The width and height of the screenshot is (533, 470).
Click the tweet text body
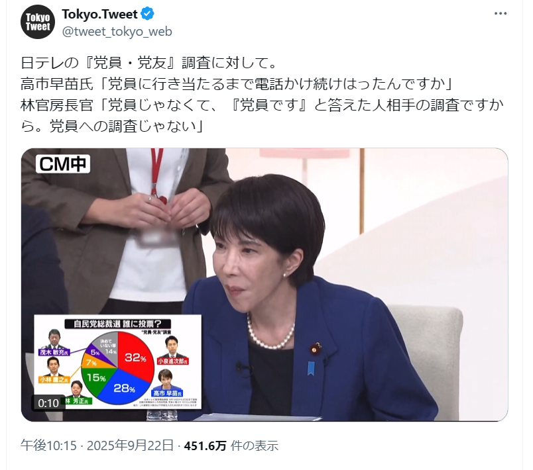tap(262, 95)
